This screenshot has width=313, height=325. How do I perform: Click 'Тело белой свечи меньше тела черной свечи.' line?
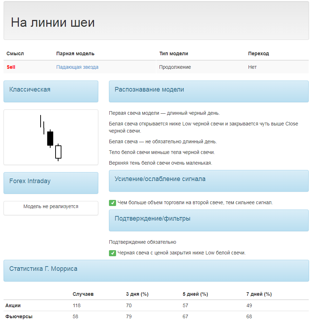[x=162, y=152]
